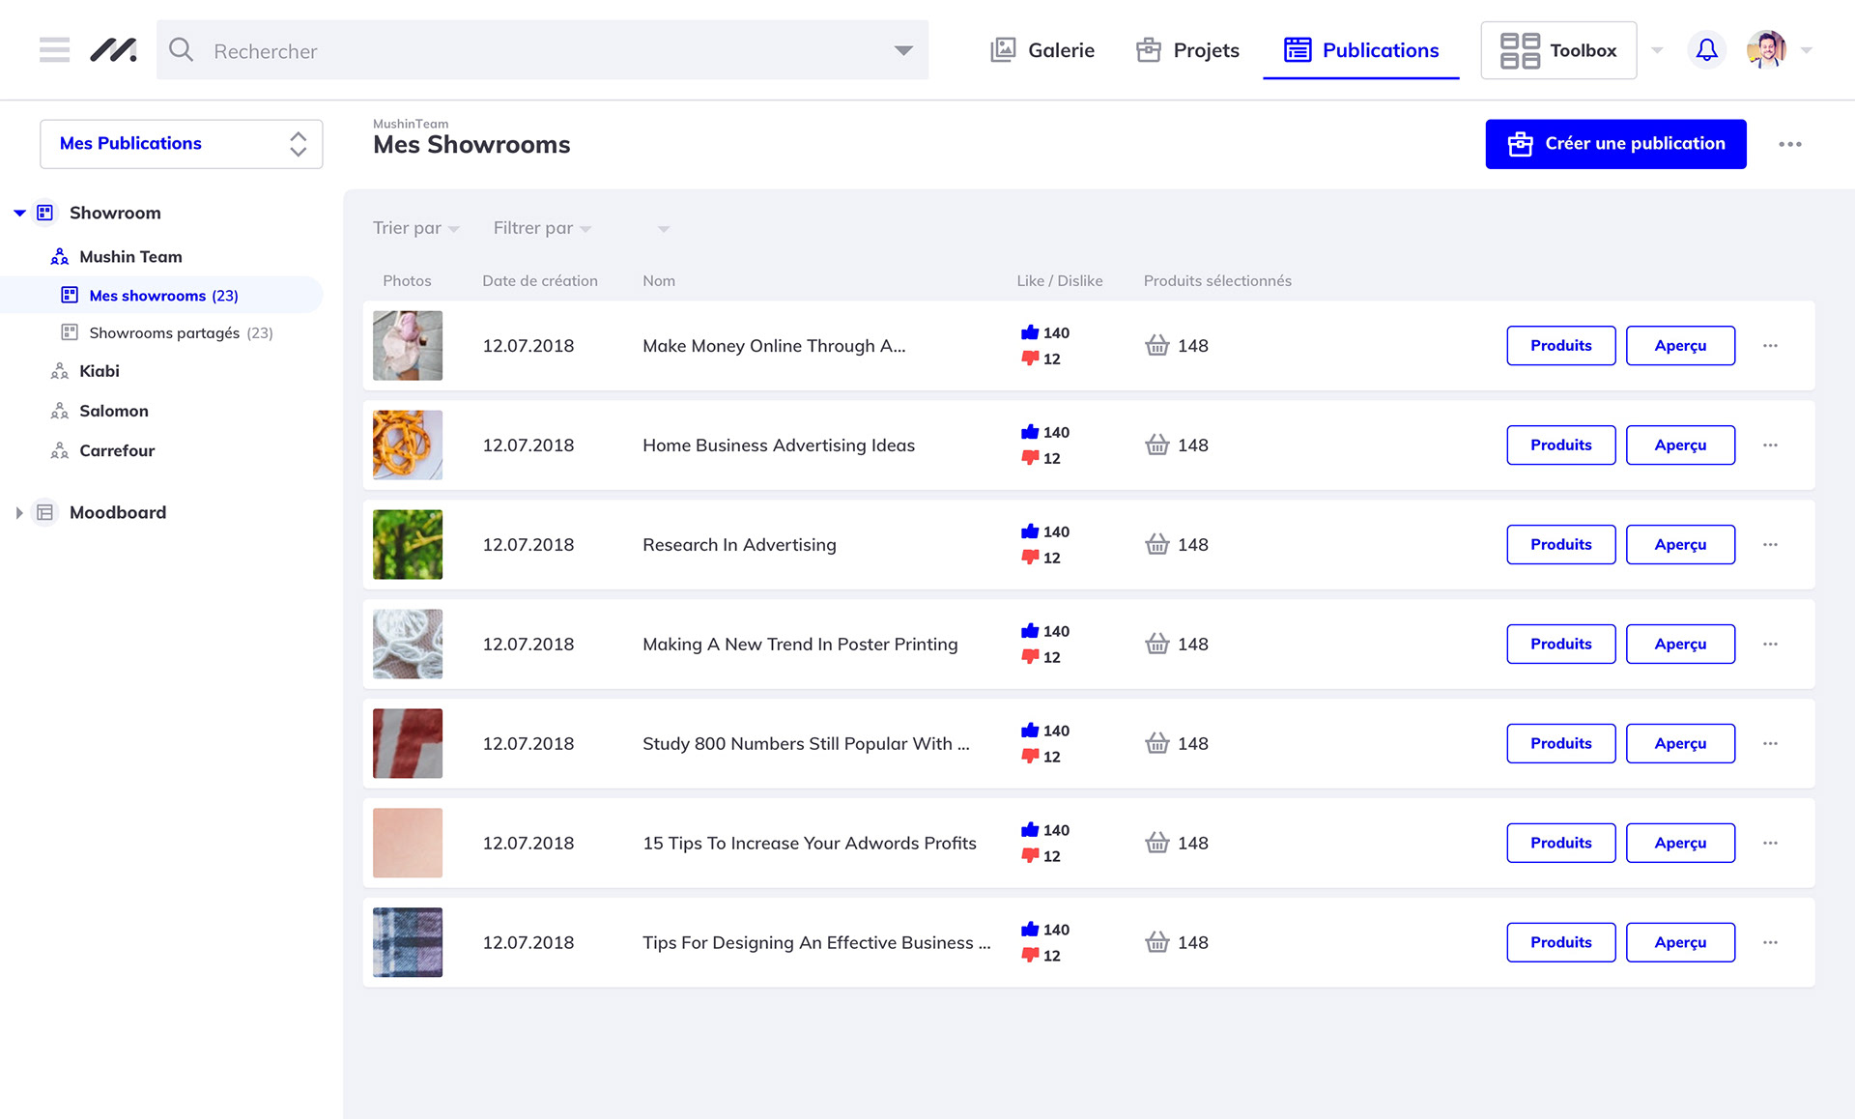Click the notifications bell icon
The width and height of the screenshot is (1855, 1119).
(1706, 49)
